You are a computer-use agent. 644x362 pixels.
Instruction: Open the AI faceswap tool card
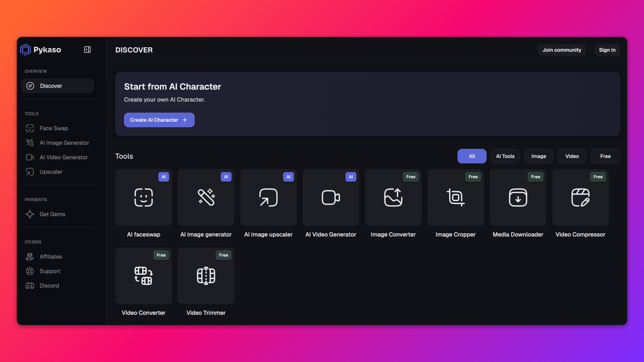click(x=143, y=198)
